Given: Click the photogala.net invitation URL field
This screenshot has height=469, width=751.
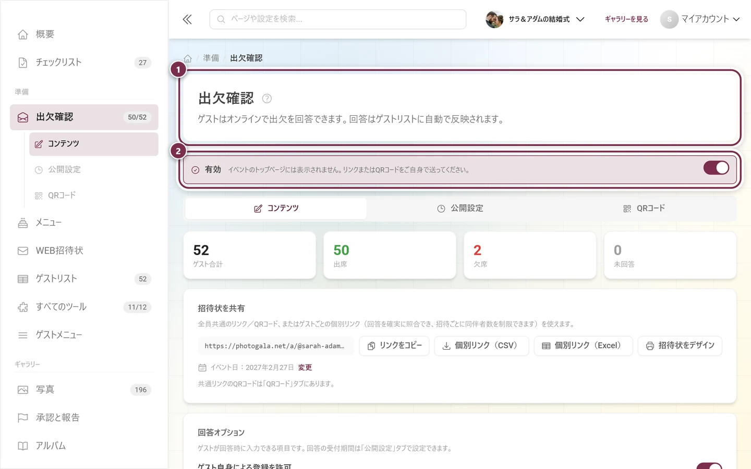Looking at the screenshot, I should click(276, 345).
